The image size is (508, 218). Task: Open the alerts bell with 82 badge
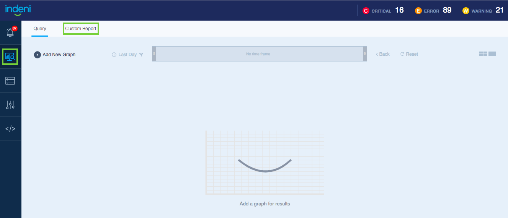(10, 33)
